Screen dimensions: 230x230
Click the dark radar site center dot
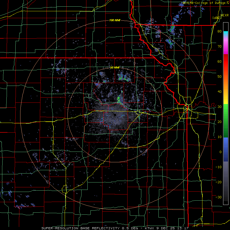pos(115,115)
